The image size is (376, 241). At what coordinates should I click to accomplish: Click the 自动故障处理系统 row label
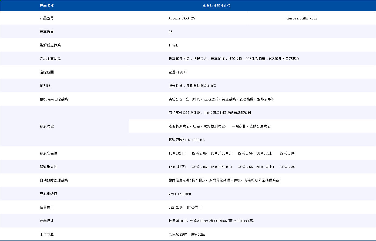point(54,180)
